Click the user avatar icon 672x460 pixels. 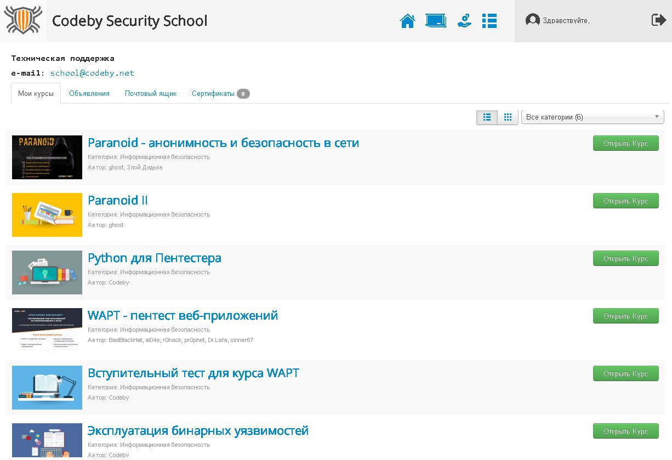point(532,20)
